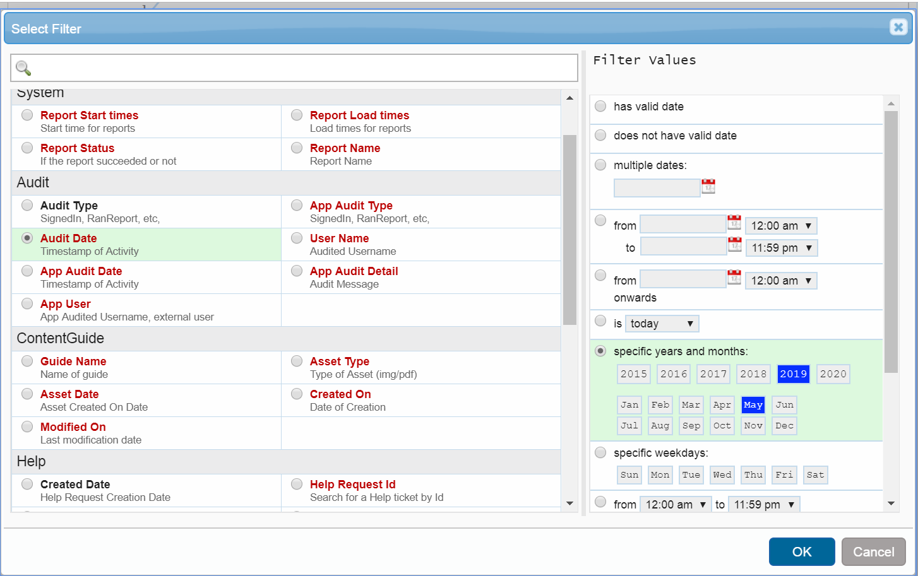Select the Nov month button

pyautogui.click(x=753, y=426)
